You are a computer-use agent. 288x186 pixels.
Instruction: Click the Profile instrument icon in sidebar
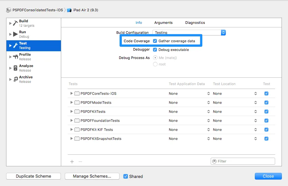coord(15,57)
